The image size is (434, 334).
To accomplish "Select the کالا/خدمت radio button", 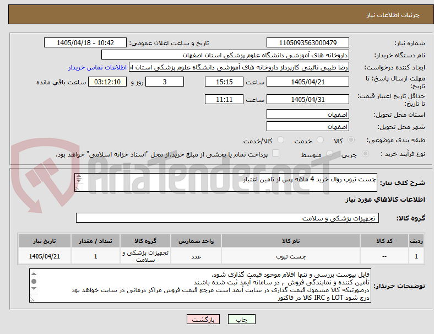I will [281, 140].
